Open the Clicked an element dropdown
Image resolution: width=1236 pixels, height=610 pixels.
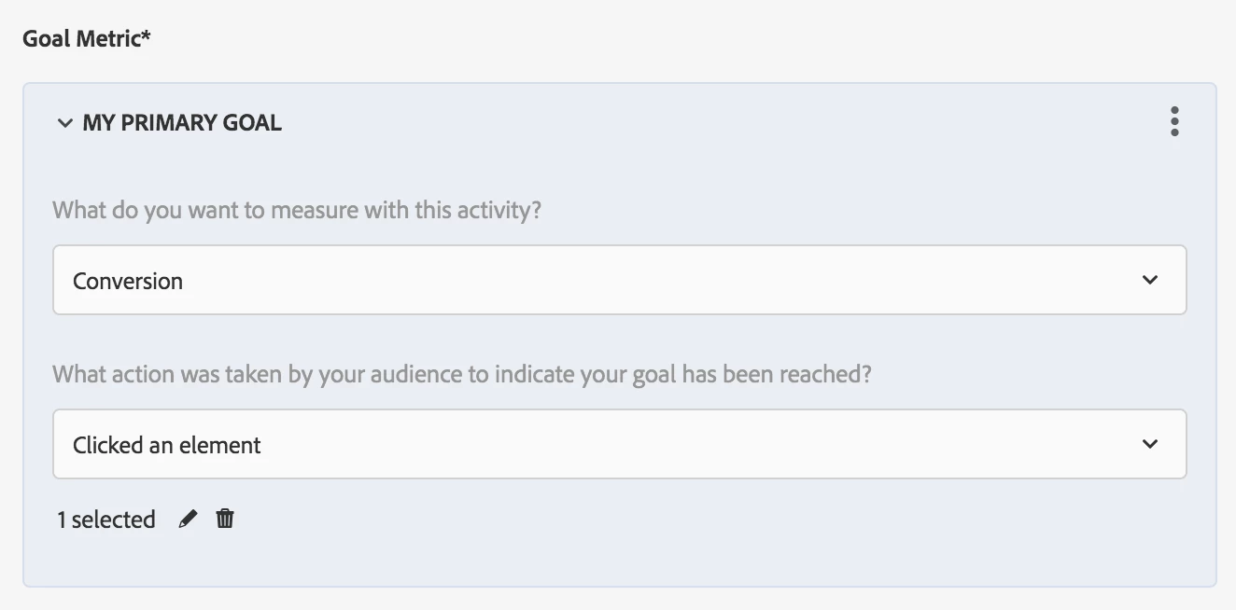[x=619, y=444]
